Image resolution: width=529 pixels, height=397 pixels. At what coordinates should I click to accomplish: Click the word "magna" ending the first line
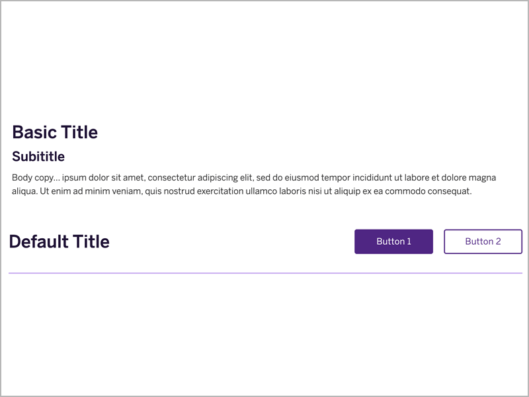(x=482, y=178)
